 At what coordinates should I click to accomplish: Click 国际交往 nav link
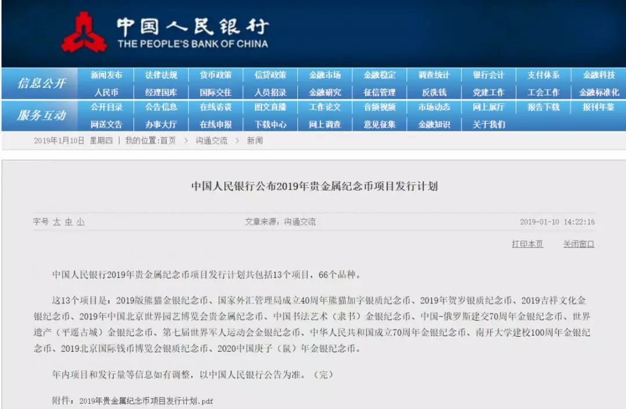216,93
